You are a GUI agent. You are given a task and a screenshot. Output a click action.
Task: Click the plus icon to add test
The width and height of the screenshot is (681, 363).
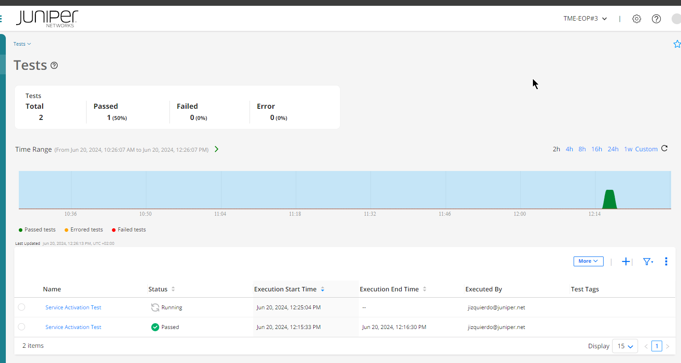click(626, 261)
